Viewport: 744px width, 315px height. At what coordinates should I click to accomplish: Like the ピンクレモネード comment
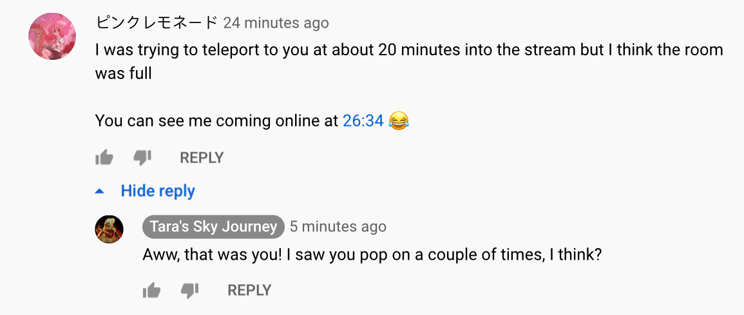pos(104,157)
